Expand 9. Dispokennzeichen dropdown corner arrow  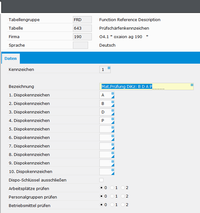(x=113, y=165)
